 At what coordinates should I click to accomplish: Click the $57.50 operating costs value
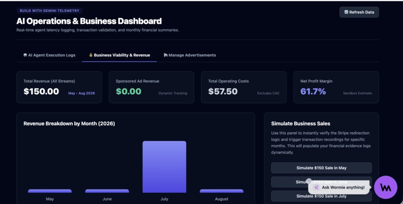tap(223, 91)
